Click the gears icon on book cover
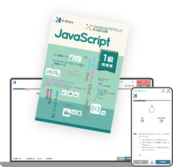 tap(56, 73)
